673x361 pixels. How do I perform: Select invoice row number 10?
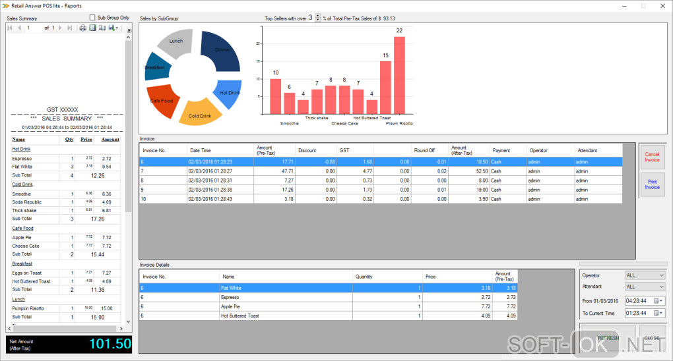pos(381,199)
